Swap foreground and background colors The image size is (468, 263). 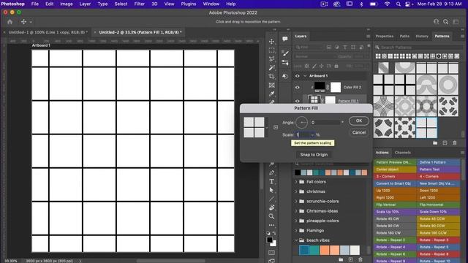(x=274, y=233)
